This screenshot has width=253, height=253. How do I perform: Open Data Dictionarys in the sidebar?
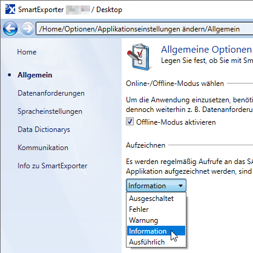(44, 130)
